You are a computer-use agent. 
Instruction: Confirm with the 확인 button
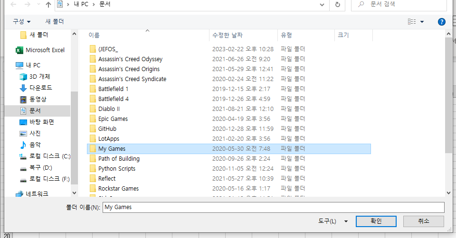click(376, 221)
